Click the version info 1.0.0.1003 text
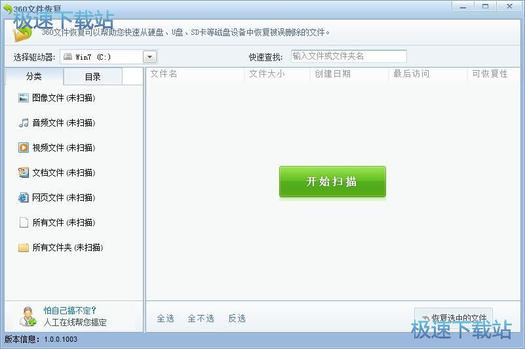This screenshot has height=349, width=525. coord(41,339)
